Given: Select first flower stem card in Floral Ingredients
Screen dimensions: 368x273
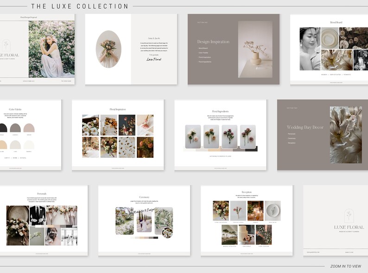Looking at the screenshot, I should click(193, 136).
